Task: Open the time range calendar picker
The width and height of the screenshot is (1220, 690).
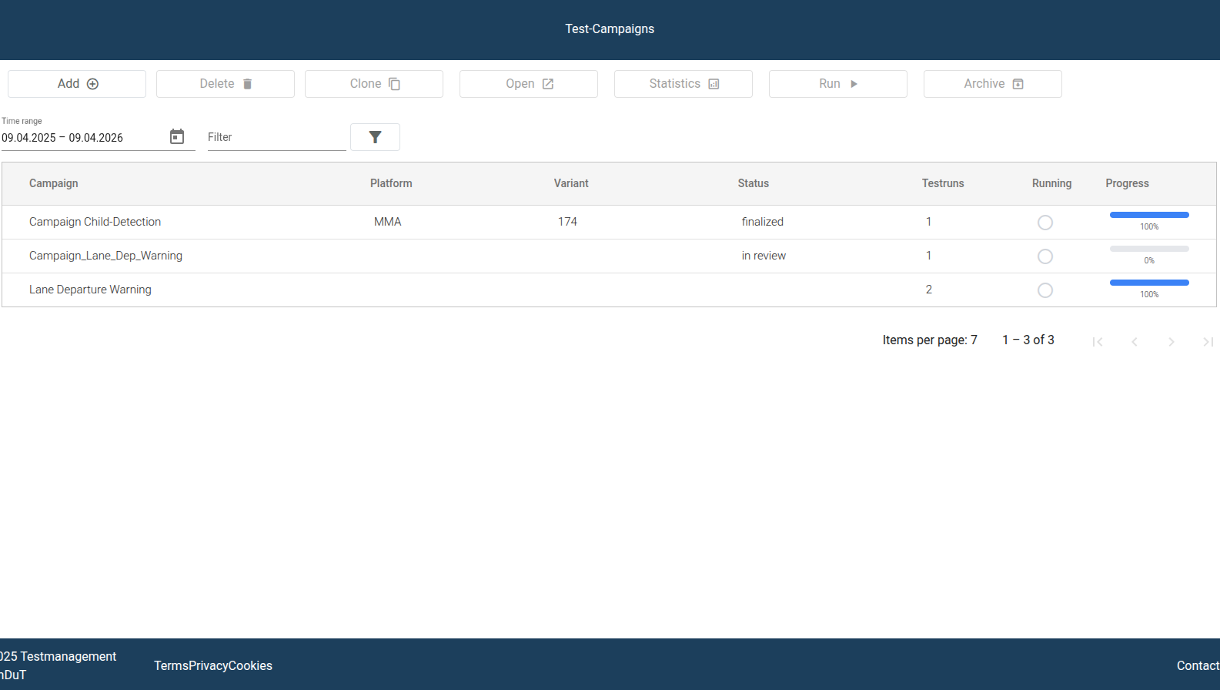Action: click(177, 137)
